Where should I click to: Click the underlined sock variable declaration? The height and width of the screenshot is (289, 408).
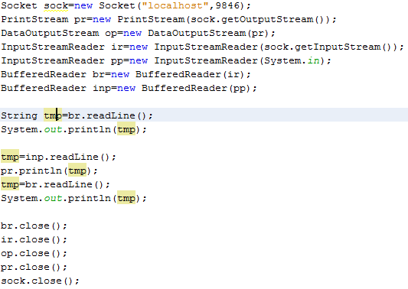point(56,5)
